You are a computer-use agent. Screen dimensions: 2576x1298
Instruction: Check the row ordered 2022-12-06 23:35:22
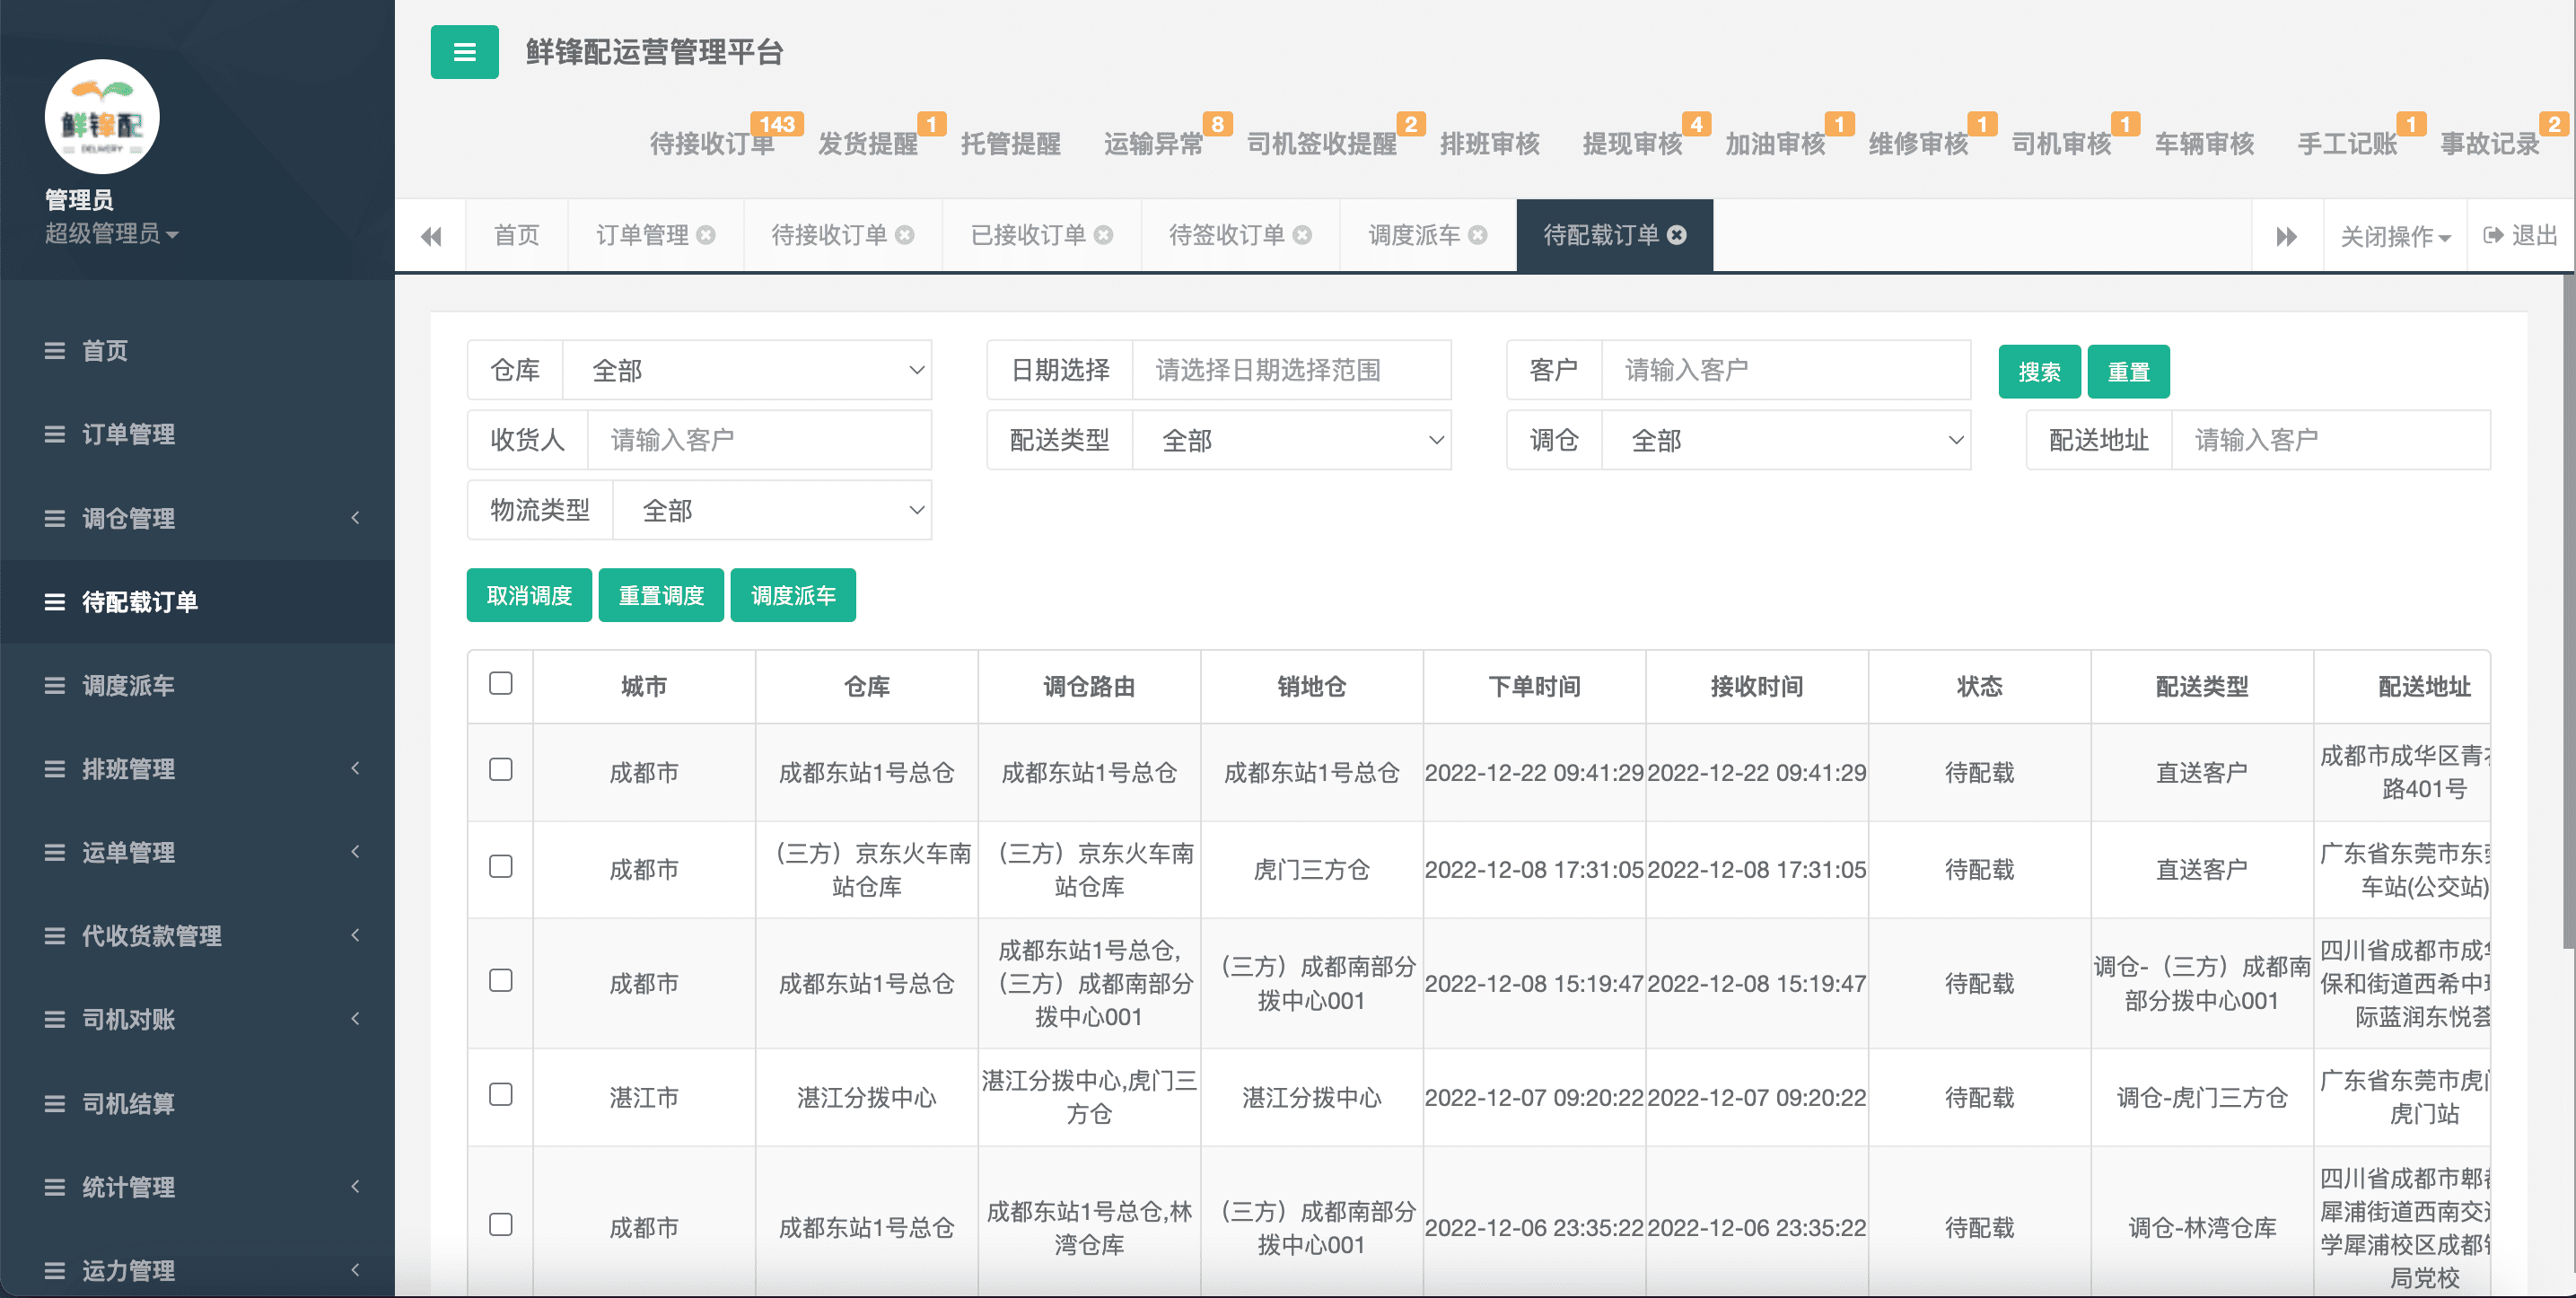pos(501,1224)
